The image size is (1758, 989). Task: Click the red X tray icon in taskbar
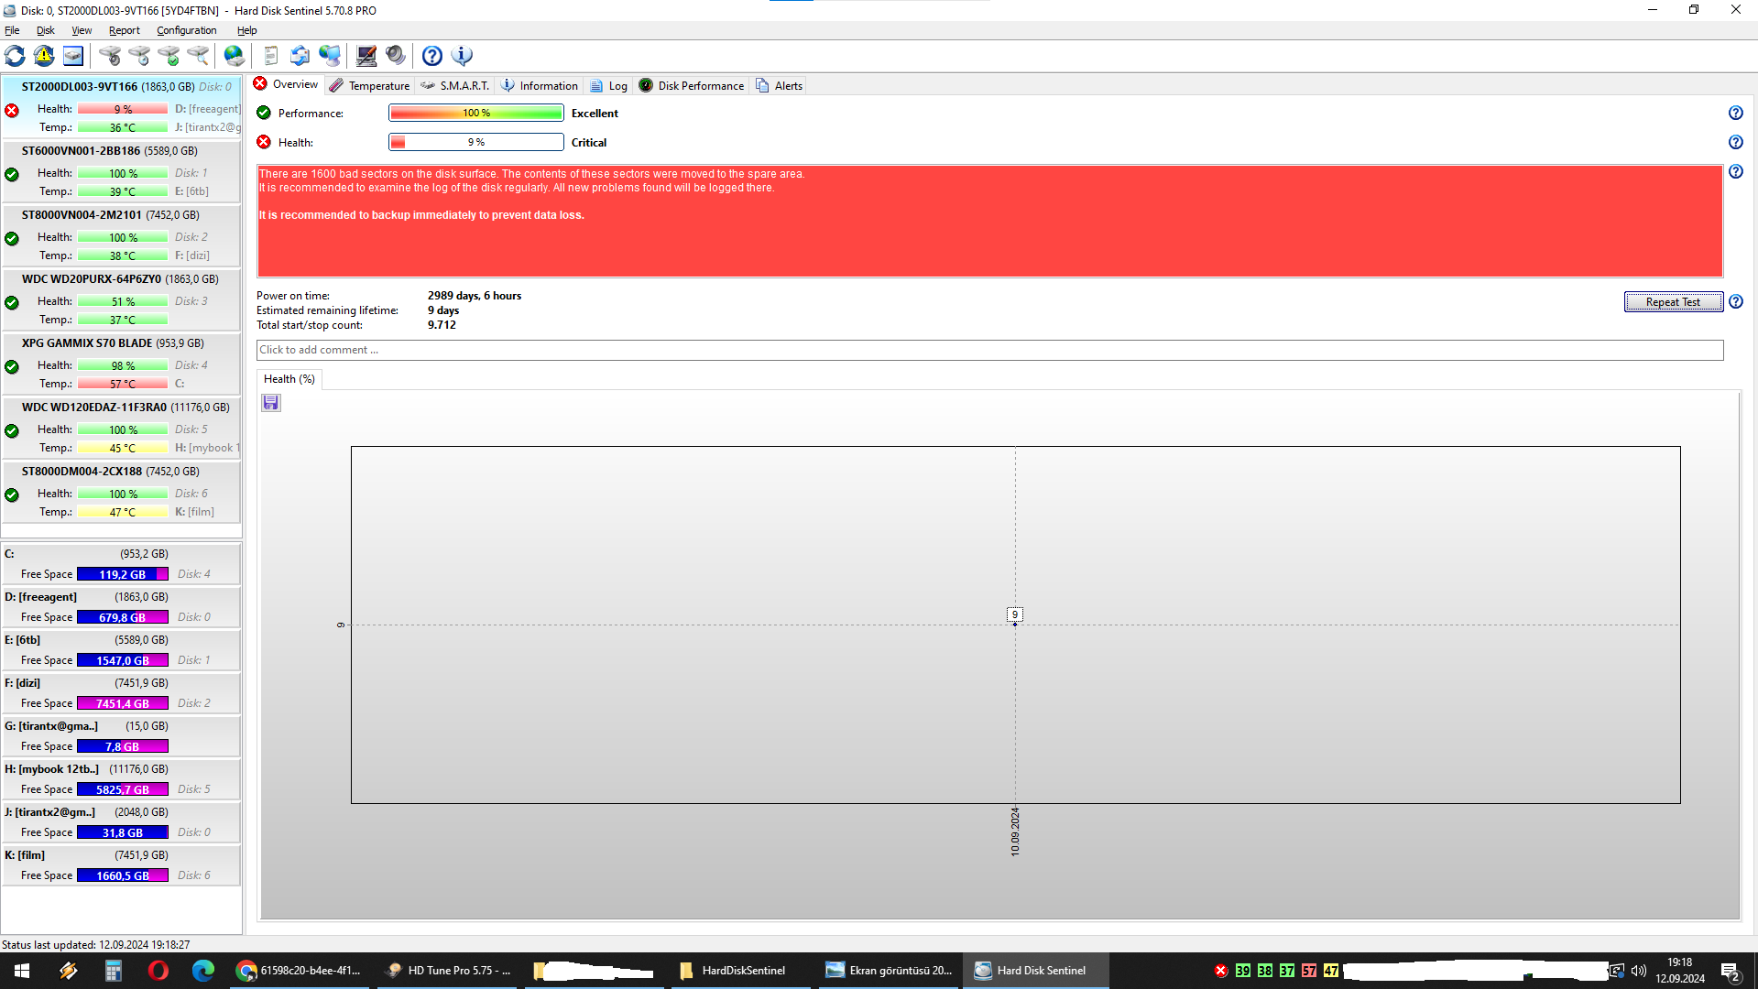(x=1221, y=971)
